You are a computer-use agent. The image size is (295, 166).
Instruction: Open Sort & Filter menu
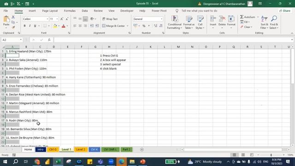click(264, 23)
